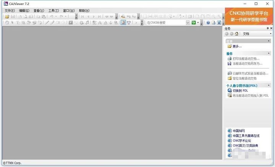
Task: Open the 编辑(E) menu
Action: [24, 11]
